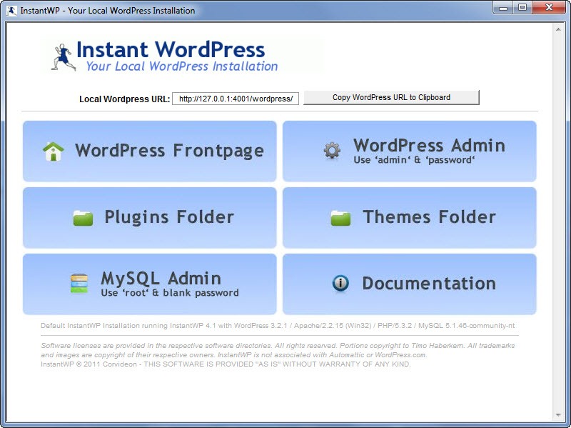Screen dimensions: 571x428
Task: Click the 'Instant WordPress' heading text
Action: 171,49
